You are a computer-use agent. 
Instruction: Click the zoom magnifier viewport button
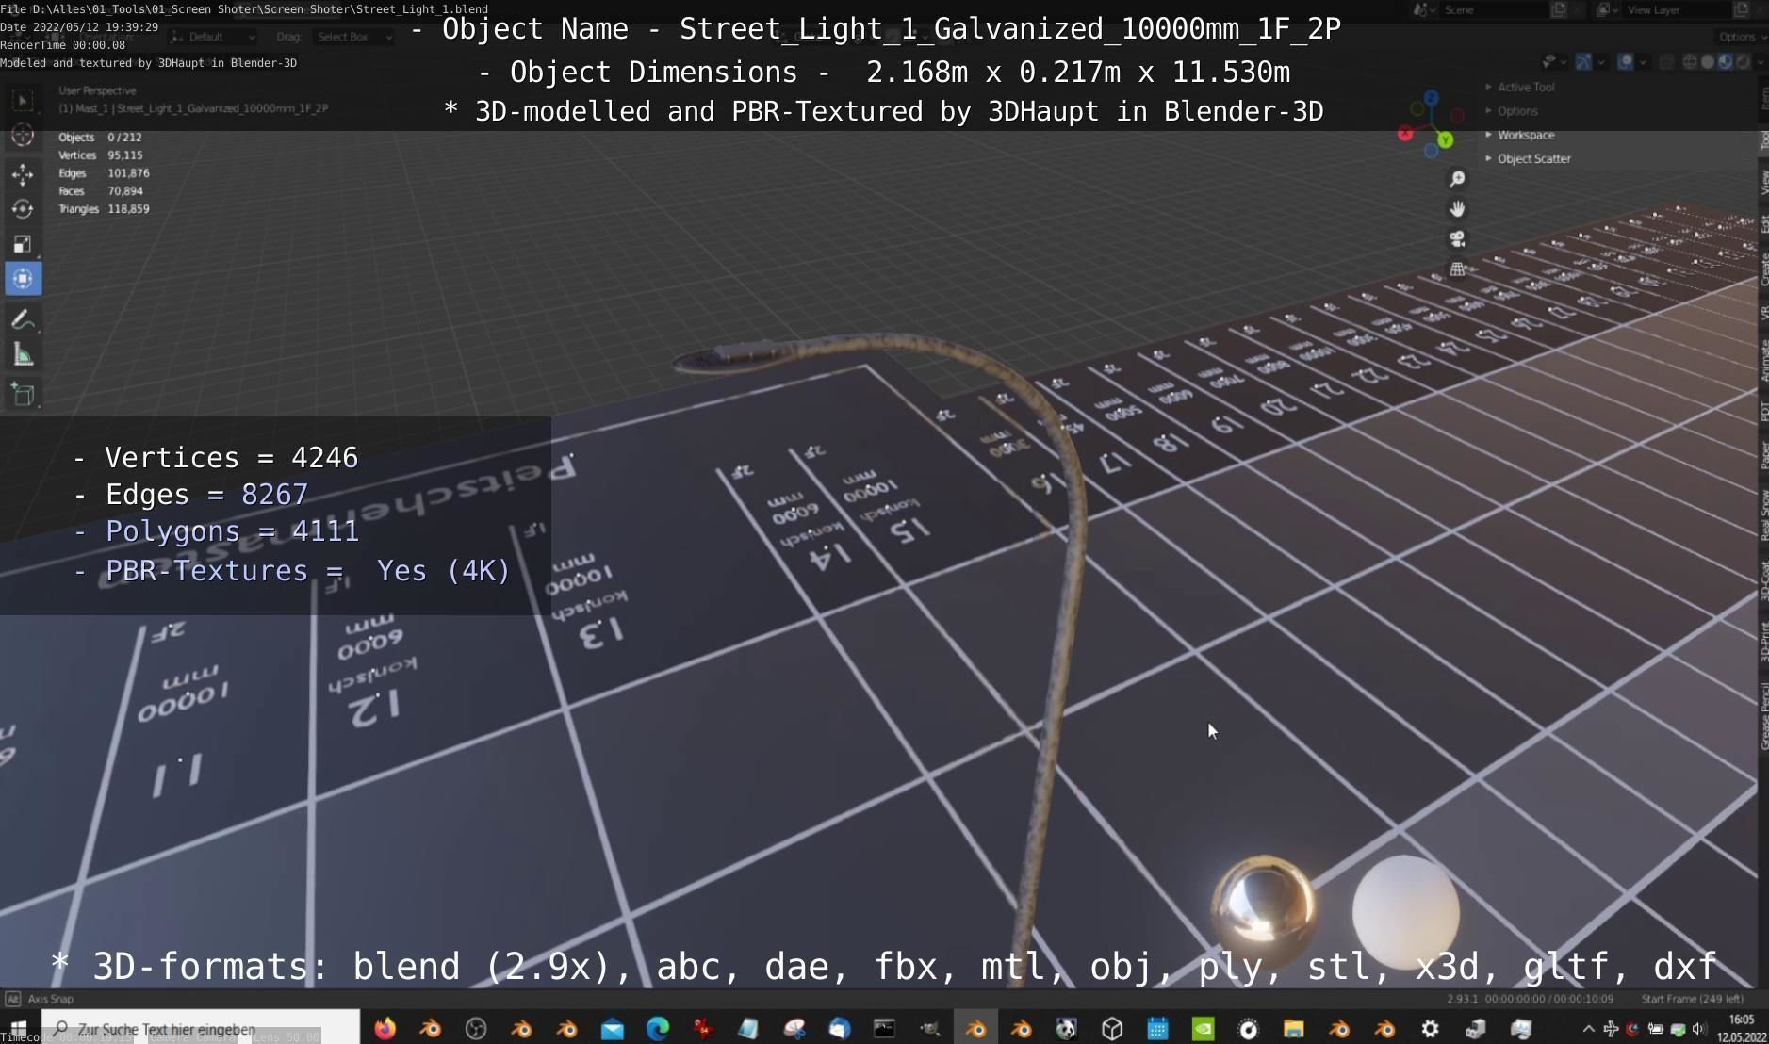pos(1457,179)
